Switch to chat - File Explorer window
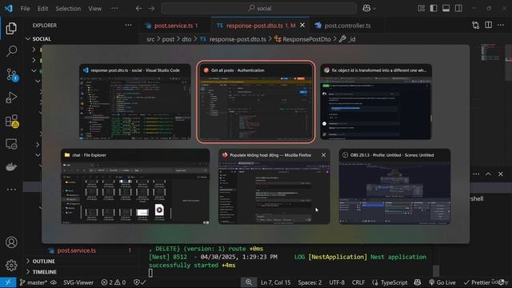512x288 pixels. pyautogui.click(x=135, y=186)
